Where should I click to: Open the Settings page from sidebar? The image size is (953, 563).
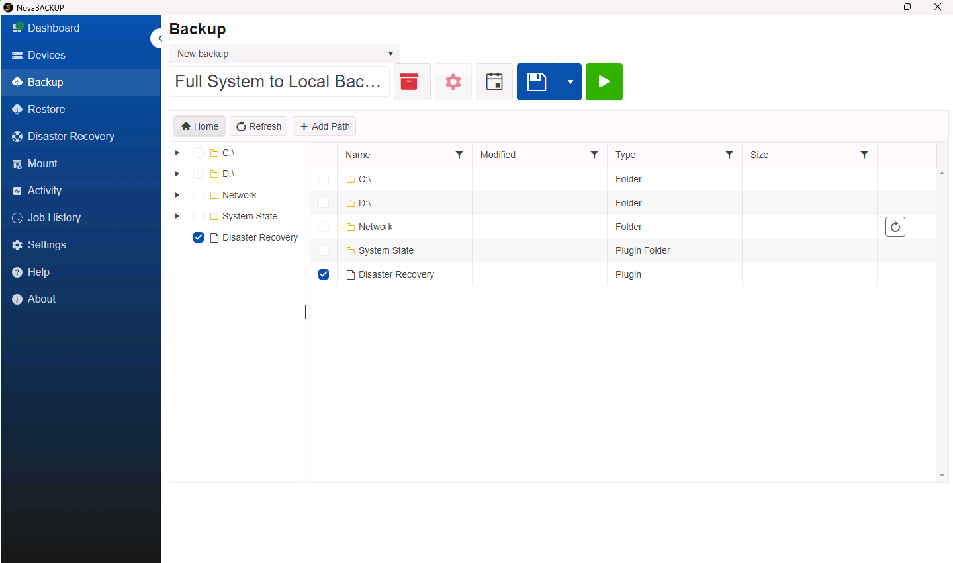[x=81, y=244]
